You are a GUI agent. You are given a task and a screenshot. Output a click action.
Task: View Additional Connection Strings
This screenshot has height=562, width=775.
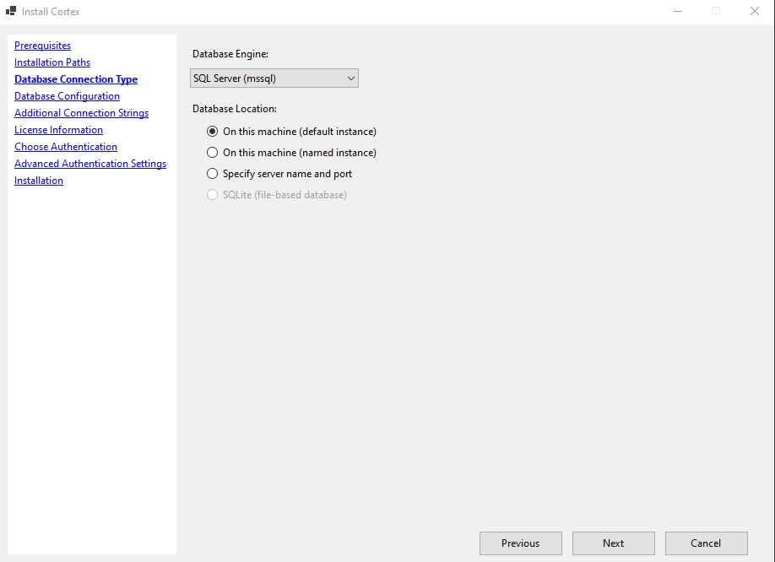click(x=81, y=112)
